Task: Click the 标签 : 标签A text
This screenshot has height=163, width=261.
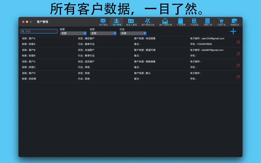Action: [x=29, y=44]
